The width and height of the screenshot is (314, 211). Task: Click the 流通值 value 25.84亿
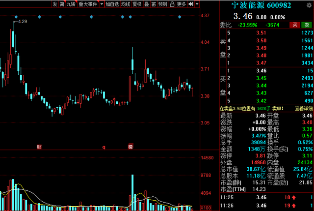click(x=303, y=169)
